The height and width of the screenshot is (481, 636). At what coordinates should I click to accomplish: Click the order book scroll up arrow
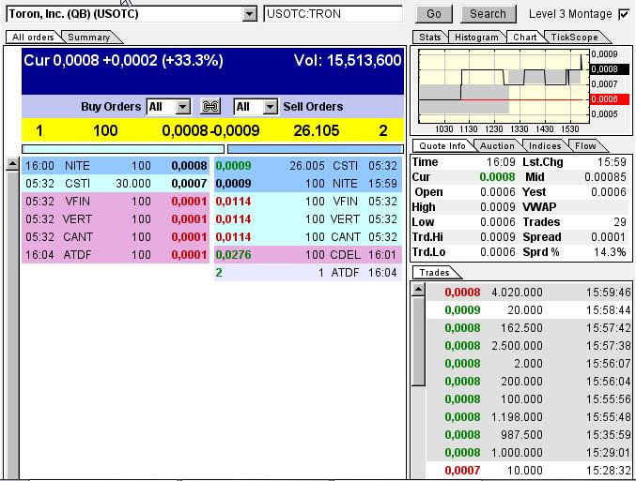pos(12,164)
